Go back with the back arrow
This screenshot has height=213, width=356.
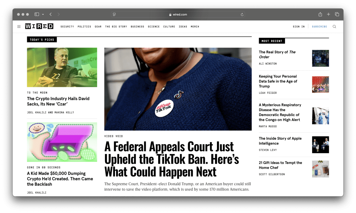coord(51,14)
